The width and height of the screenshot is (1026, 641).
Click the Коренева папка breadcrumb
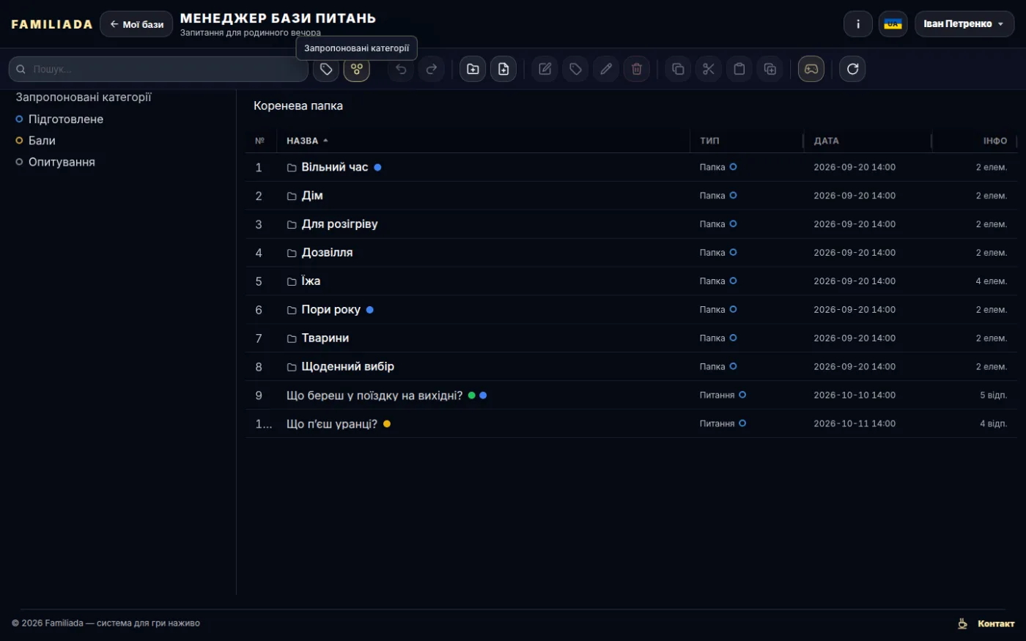[x=298, y=105]
